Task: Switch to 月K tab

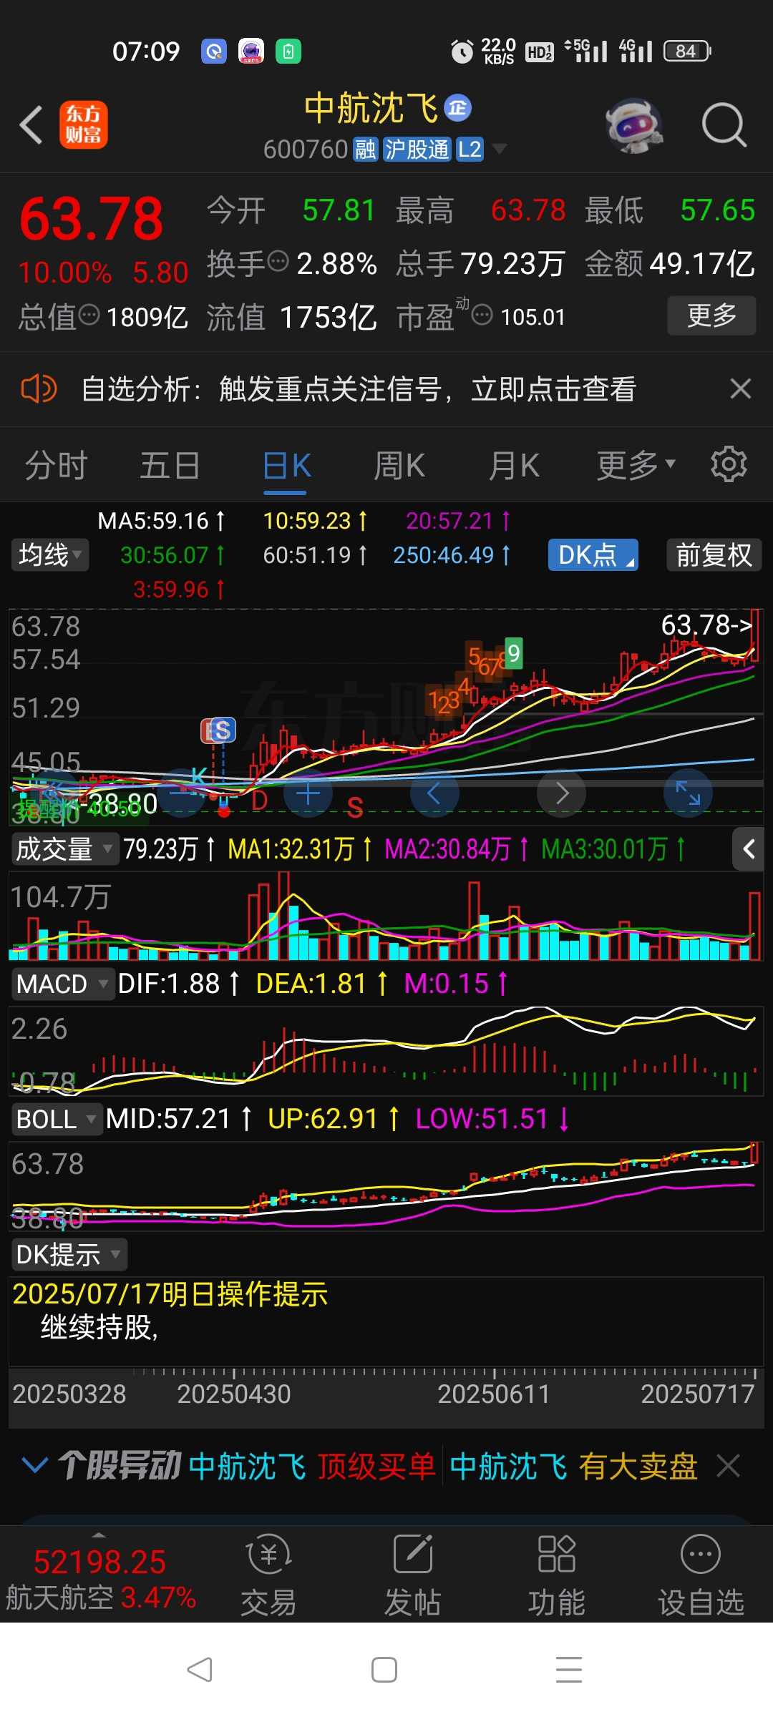Action: 513,466
